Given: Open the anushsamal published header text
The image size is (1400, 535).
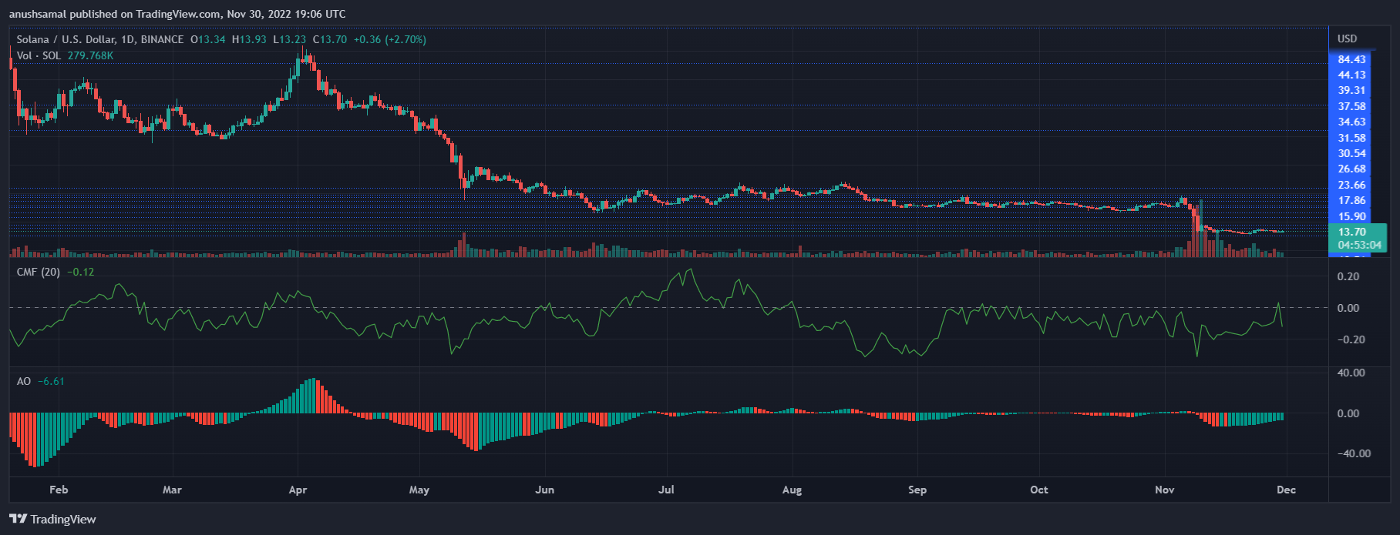Looking at the screenshot, I should pos(177,14).
